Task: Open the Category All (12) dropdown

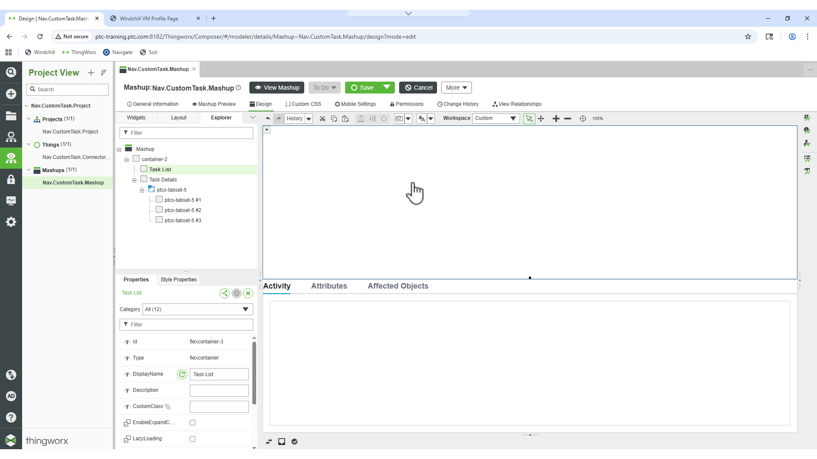Action: pyautogui.click(x=197, y=309)
